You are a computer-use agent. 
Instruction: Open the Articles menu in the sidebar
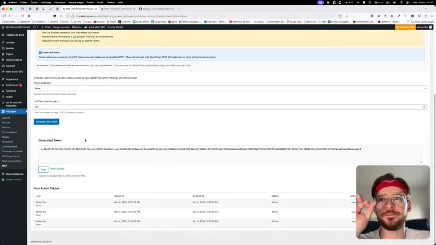pos(10,43)
